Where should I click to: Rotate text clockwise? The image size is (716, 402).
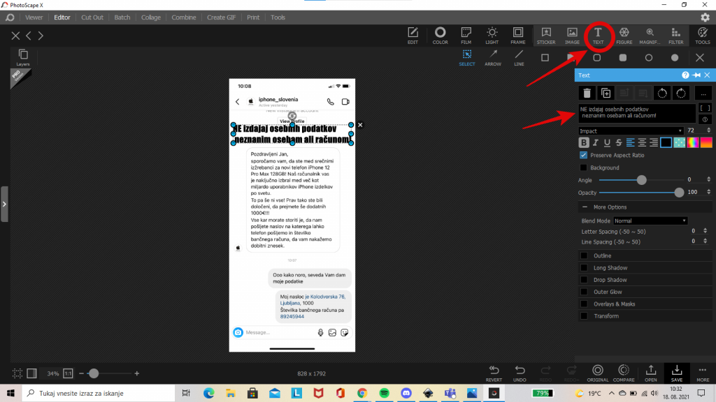681,94
